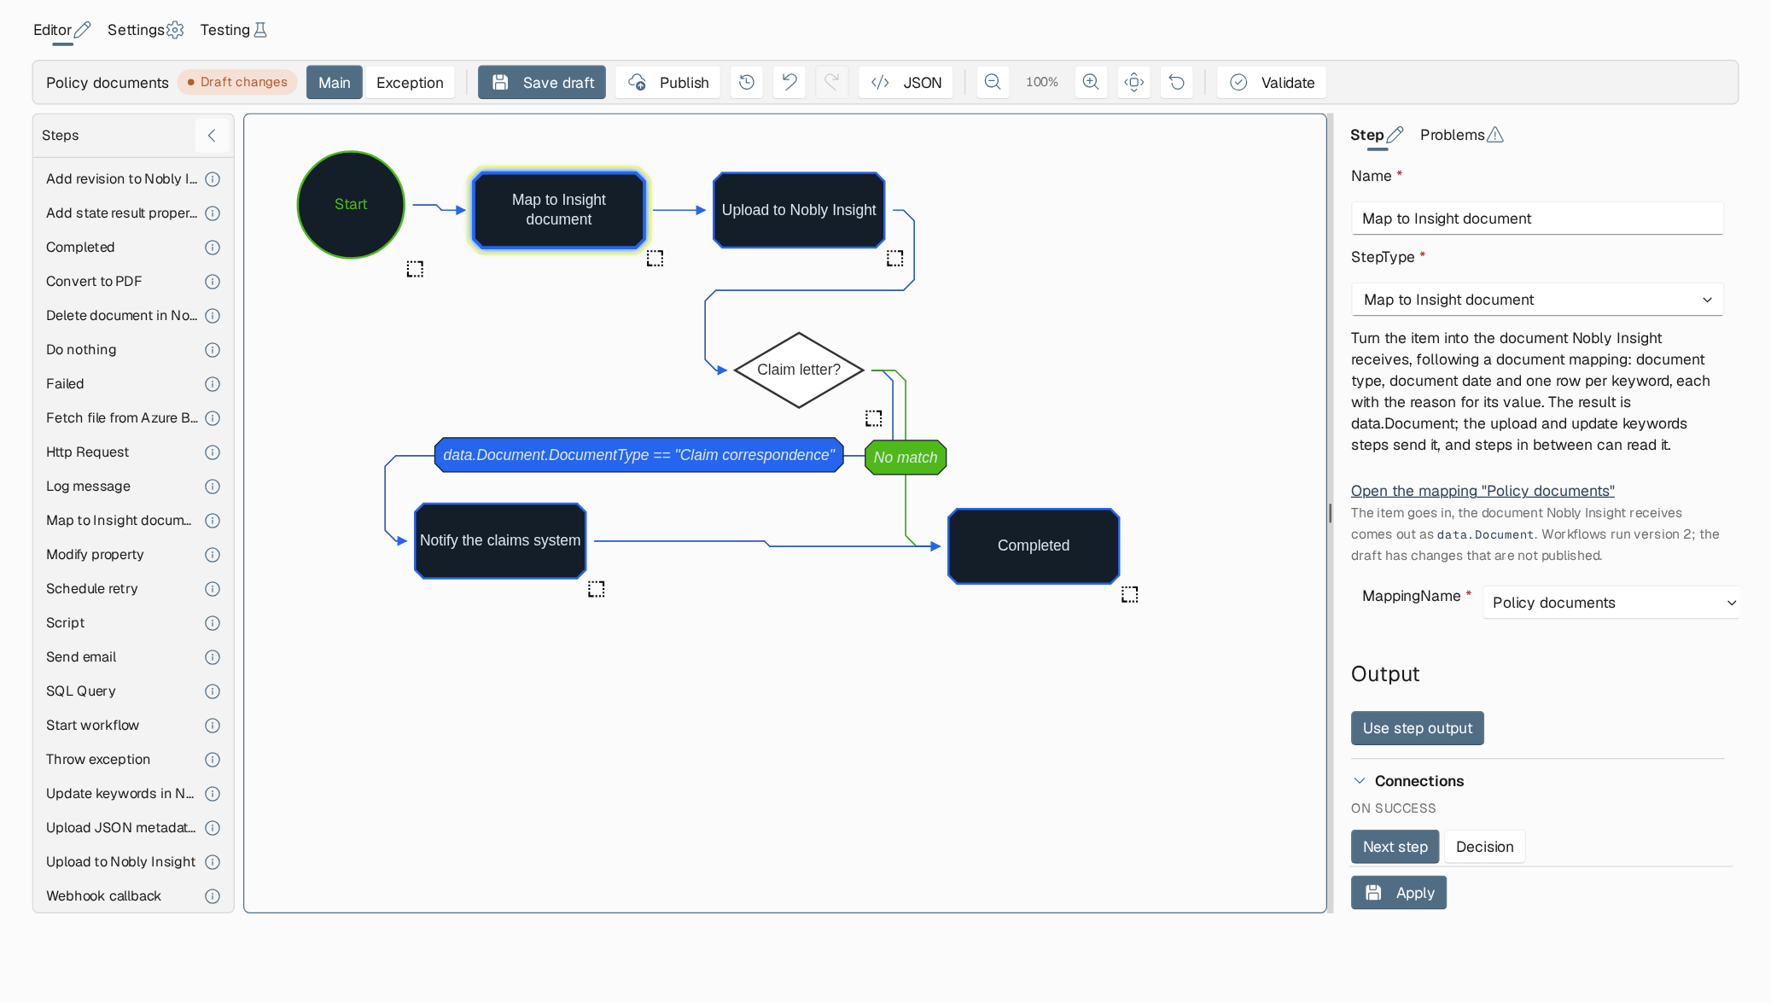This screenshot has width=1771, height=1003.
Task: Click the panel splitter handle
Action: [1330, 513]
